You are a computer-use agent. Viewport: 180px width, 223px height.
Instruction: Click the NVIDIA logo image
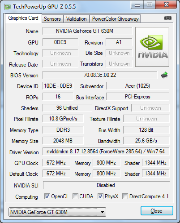(x=152, y=47)
